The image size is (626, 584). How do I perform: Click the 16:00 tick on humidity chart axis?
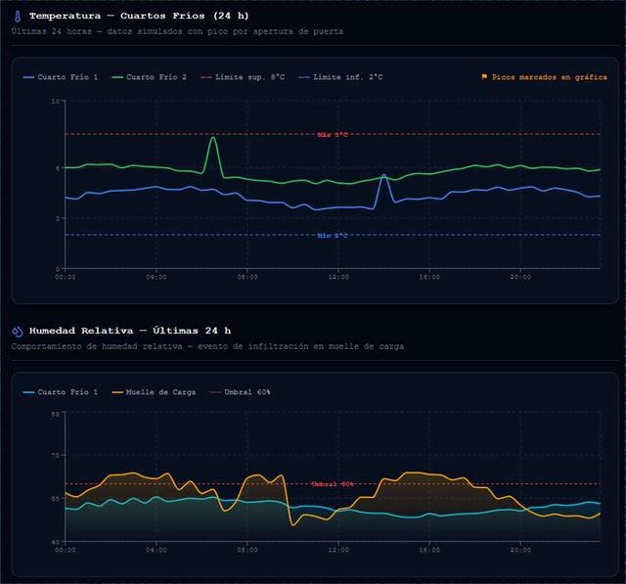429,550
